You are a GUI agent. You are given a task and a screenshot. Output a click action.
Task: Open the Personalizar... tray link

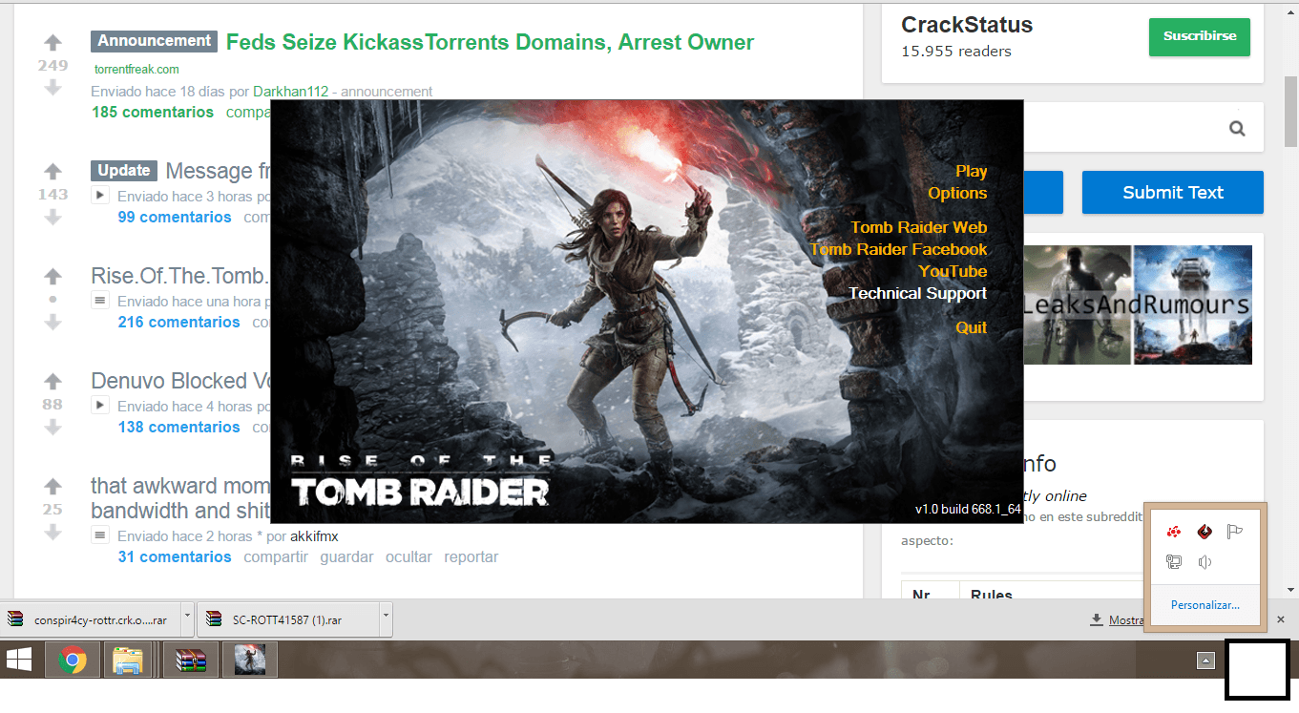[x=1205, y=605]
